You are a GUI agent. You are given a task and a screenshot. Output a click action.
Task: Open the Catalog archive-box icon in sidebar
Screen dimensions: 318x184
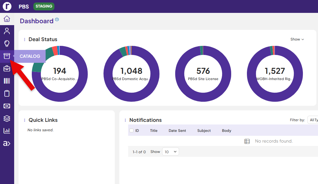7,56
